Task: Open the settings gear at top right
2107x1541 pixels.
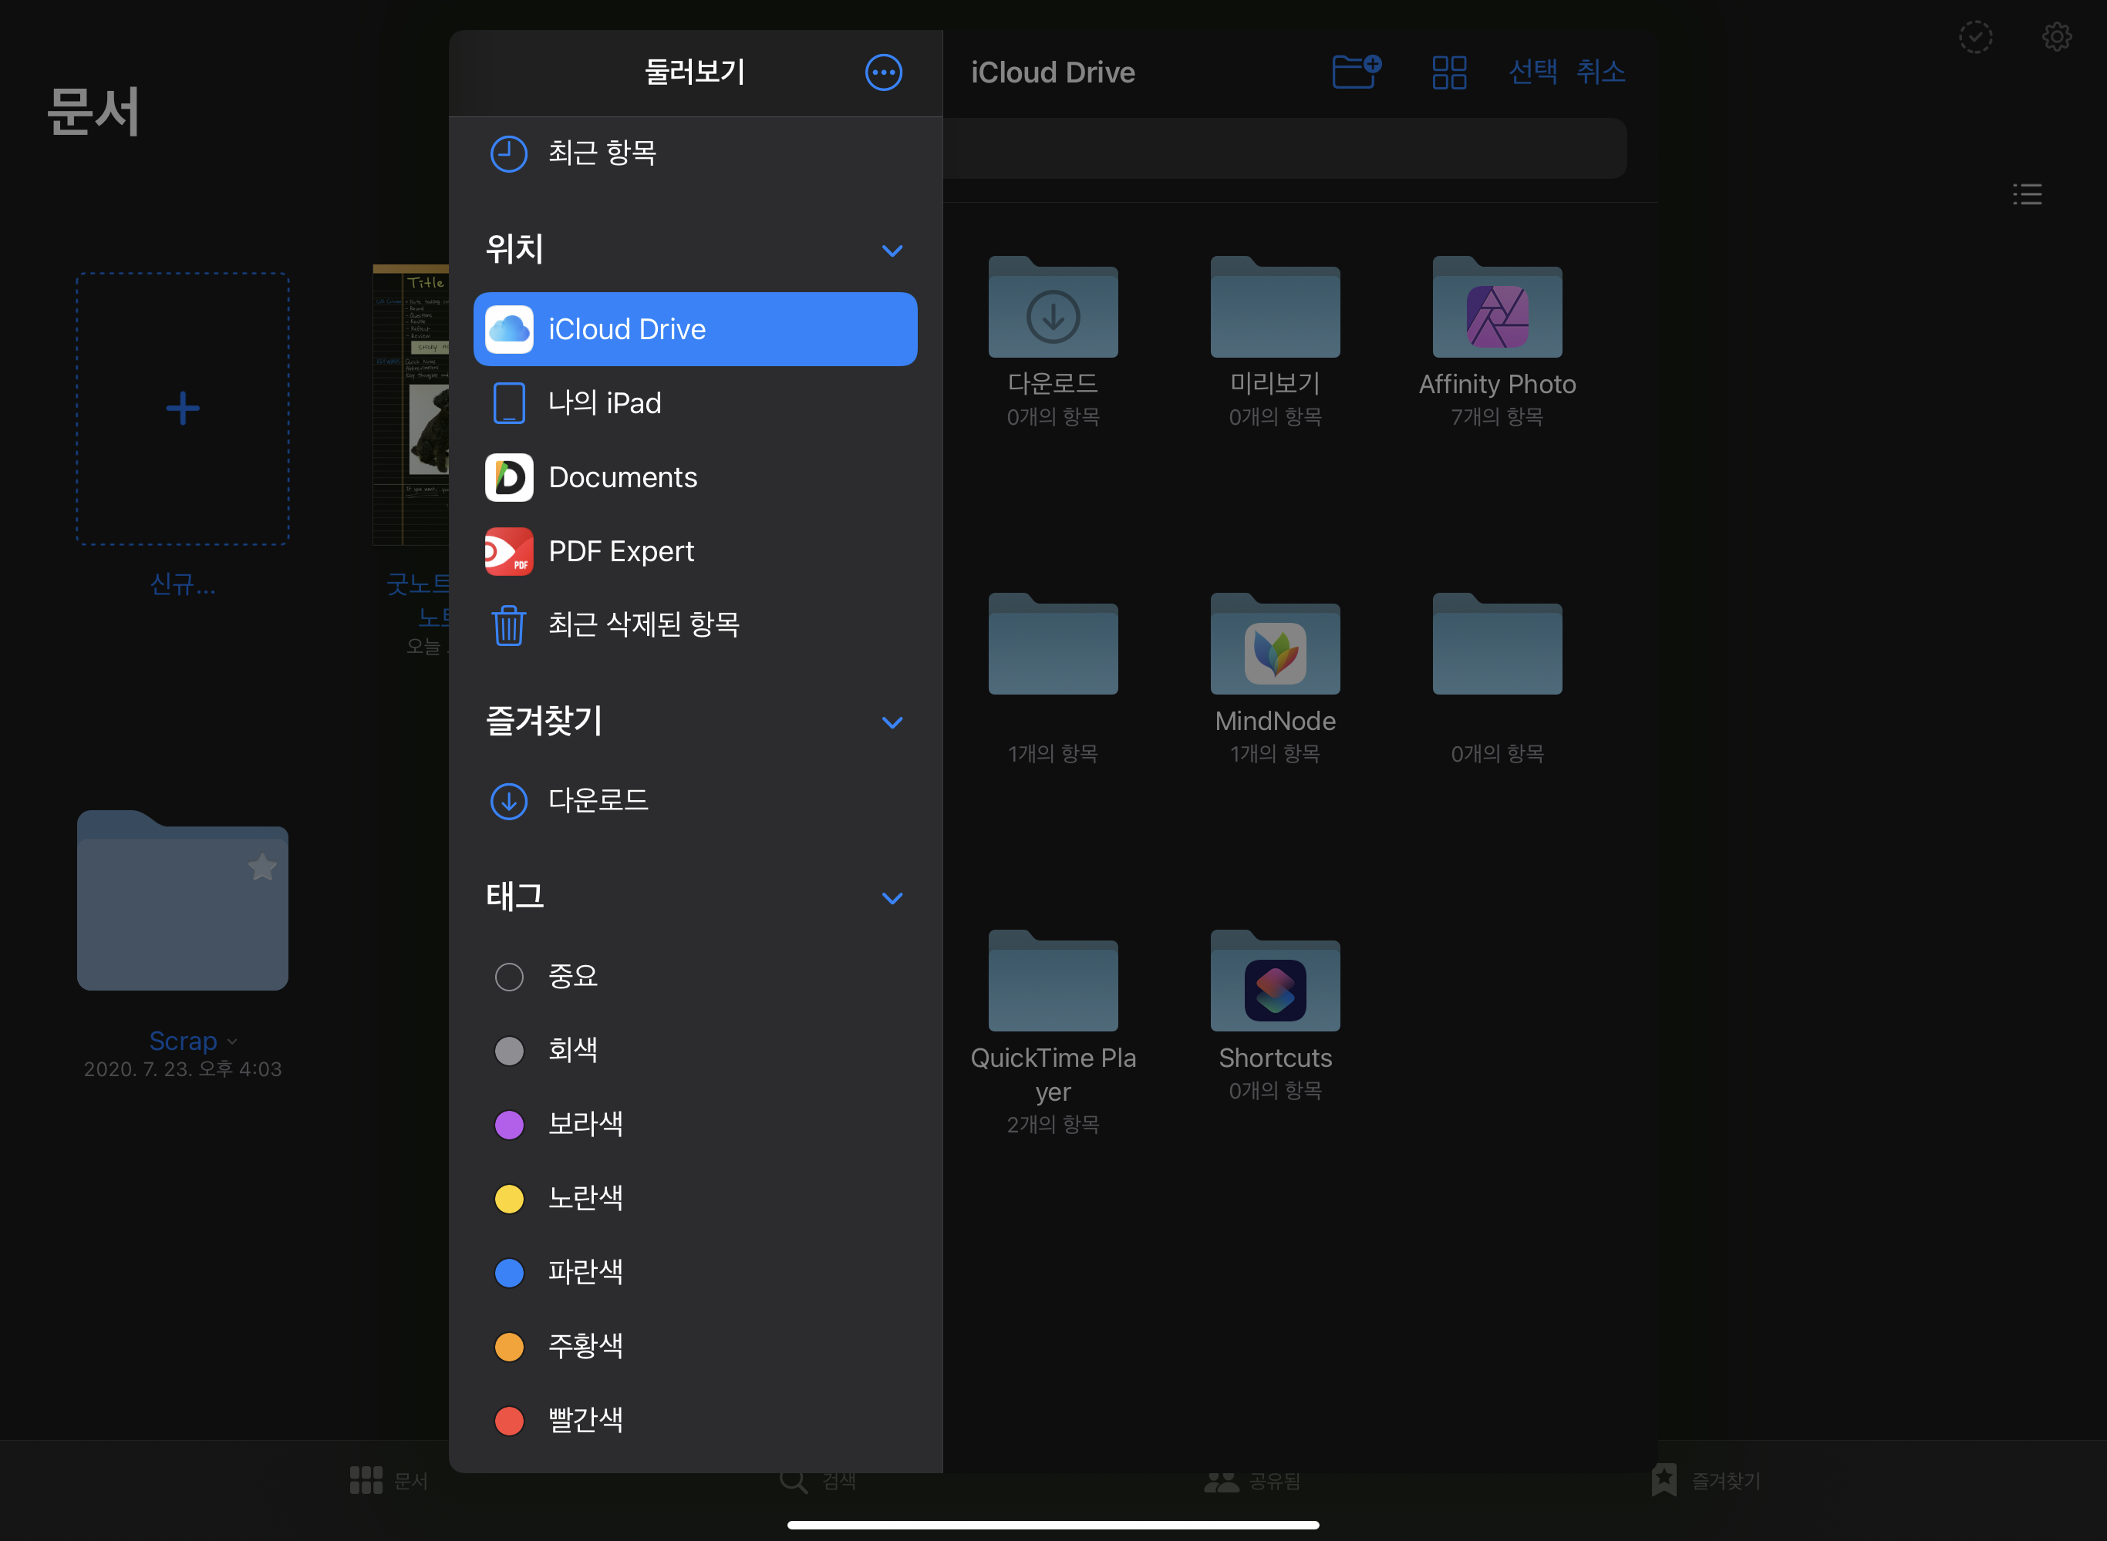Action: [x=2057, y=37]
